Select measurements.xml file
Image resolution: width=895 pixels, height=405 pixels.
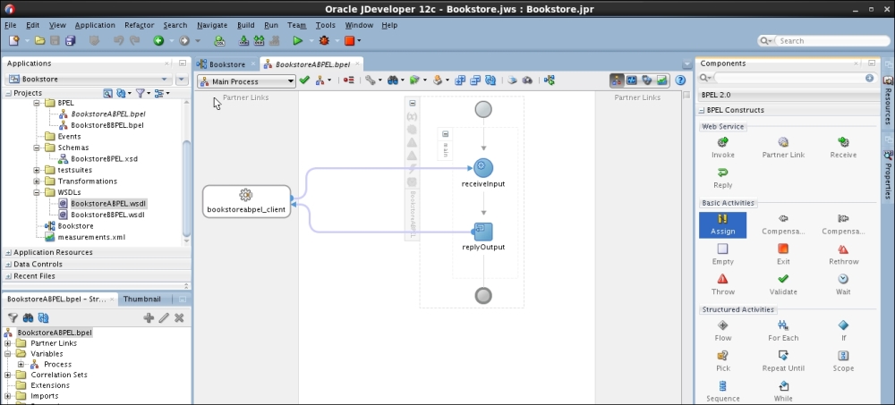tap(91, 237)
